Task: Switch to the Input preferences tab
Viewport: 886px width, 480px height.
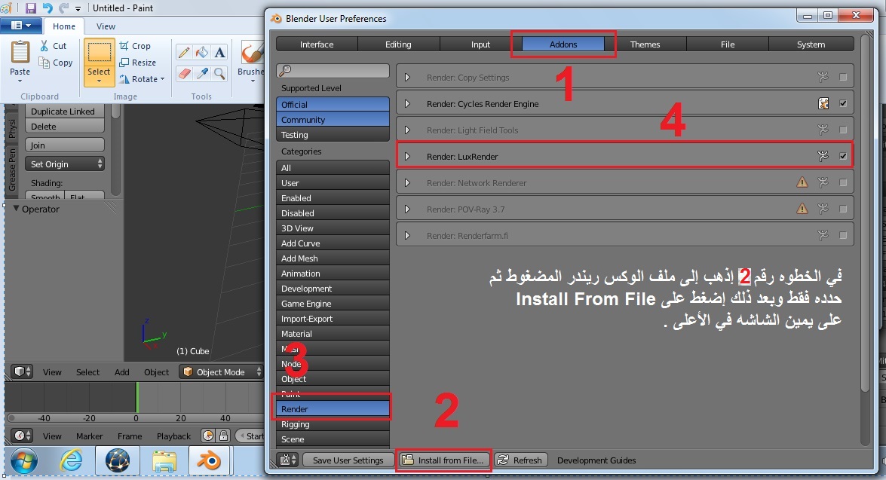Action: click(481, 44)
